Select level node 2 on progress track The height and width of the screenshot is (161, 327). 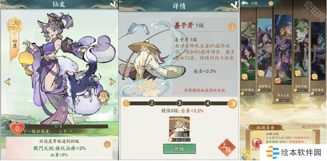pyautogui.click(x=152, y=103)
